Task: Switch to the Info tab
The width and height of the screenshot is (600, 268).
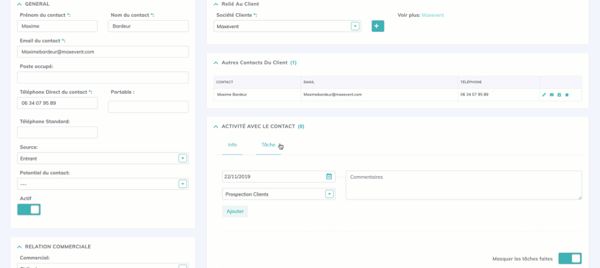Action: pos(232,145)
